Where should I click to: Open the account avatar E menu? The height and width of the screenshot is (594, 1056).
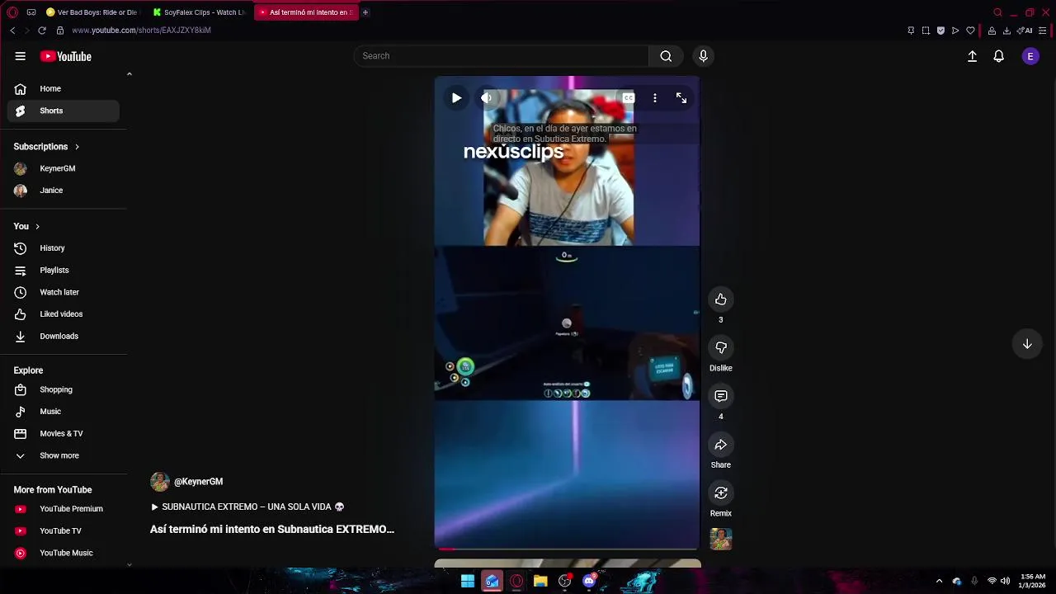[1030, 56]
